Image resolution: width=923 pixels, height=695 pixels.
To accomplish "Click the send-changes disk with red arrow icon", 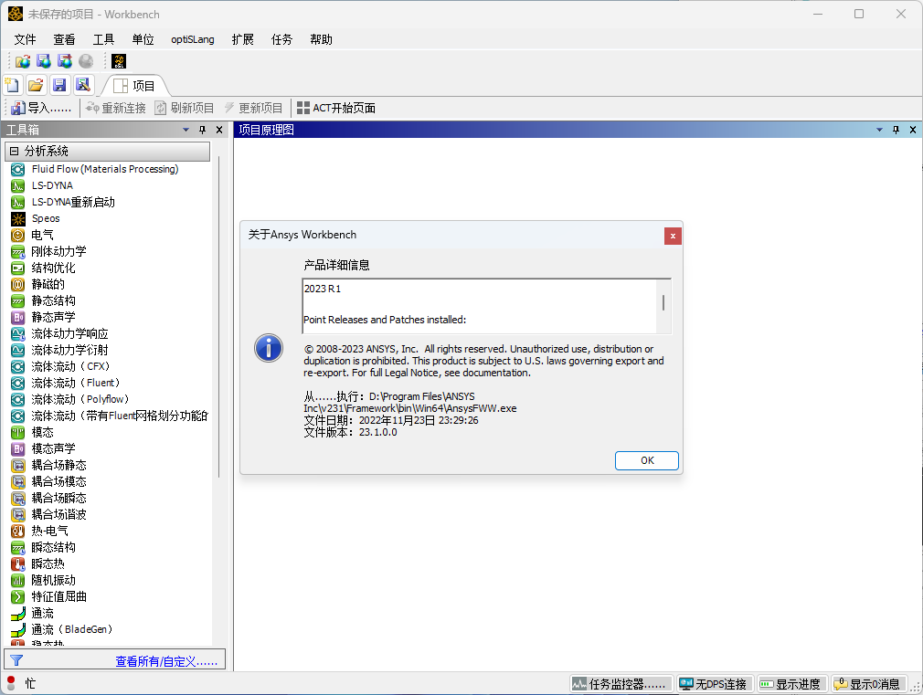I will (x=65, y=61).
